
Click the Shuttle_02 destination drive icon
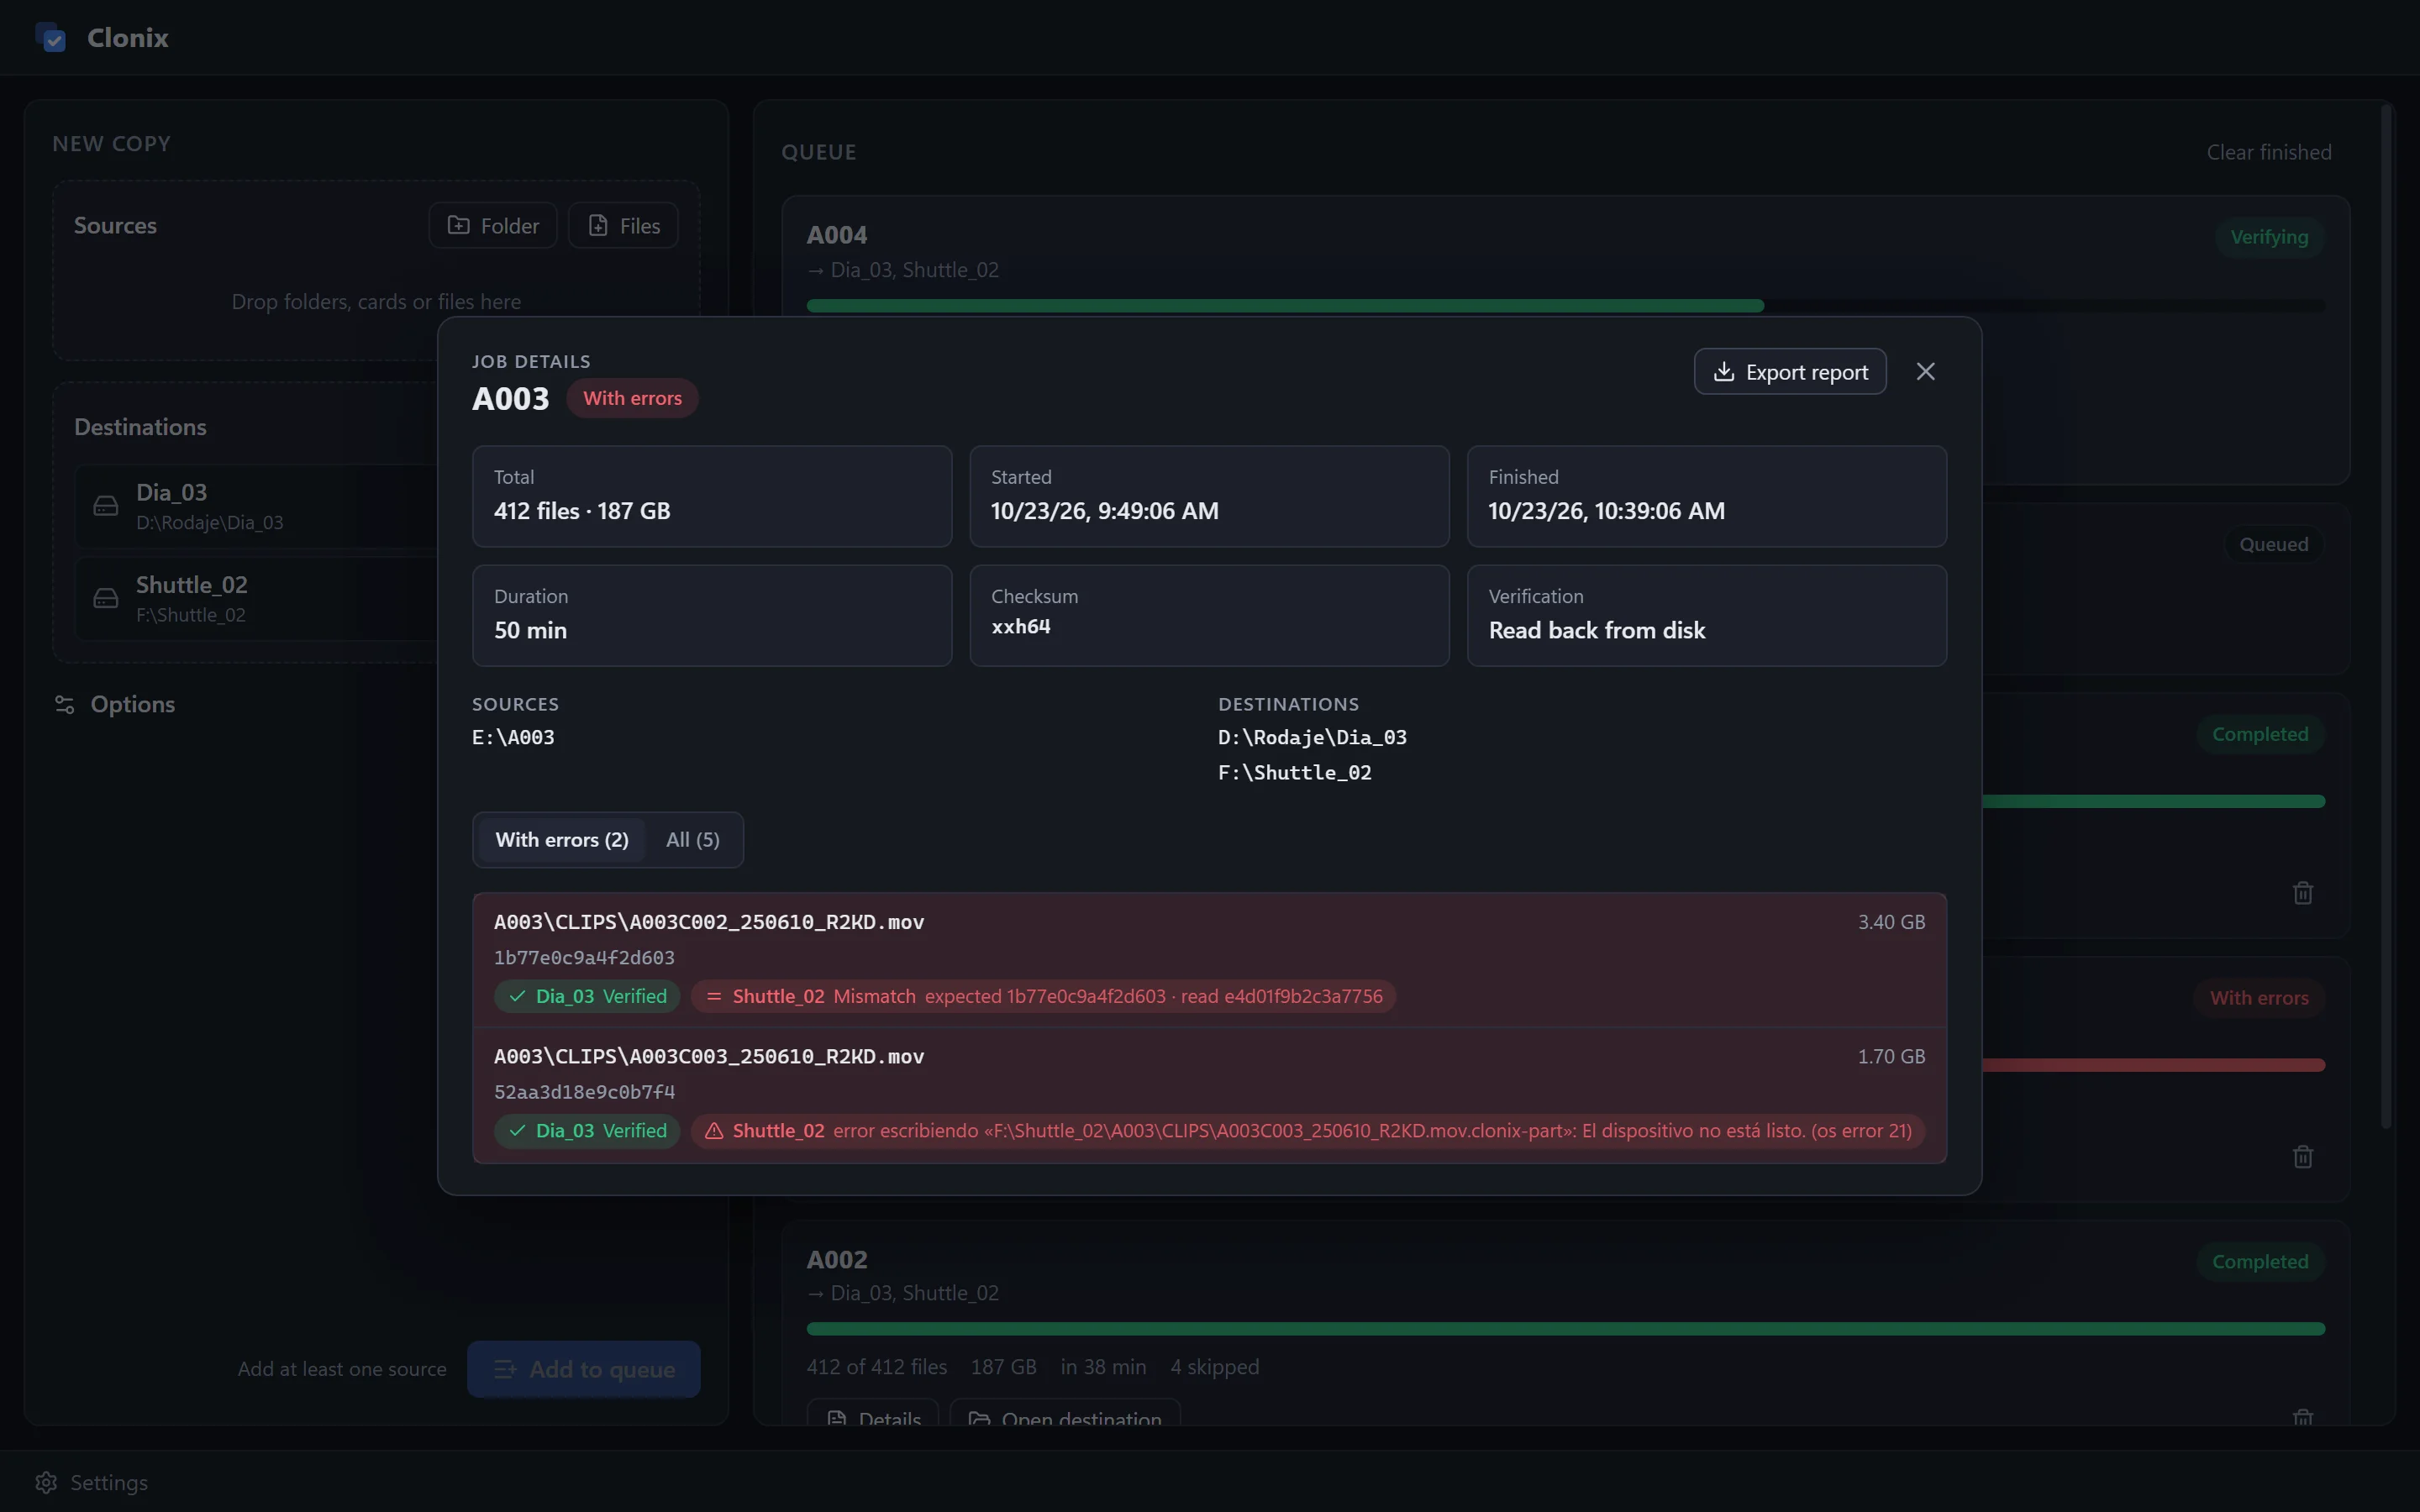[x=106, y=598]
